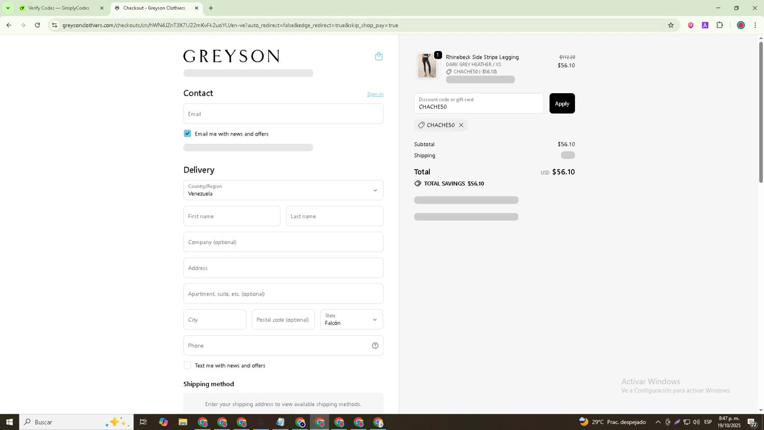764x430 pixels.
Task: Reload the checkout page
Action: point(37,25)
